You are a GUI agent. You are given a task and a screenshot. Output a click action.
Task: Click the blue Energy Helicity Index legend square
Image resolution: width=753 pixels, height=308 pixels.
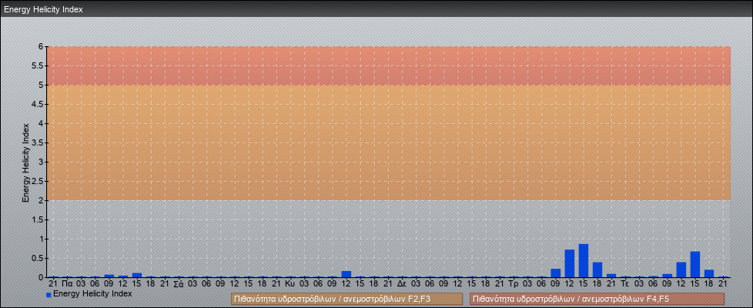pos(49,295)
